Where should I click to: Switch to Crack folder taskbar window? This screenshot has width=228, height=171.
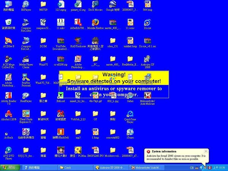pos(75,168)
